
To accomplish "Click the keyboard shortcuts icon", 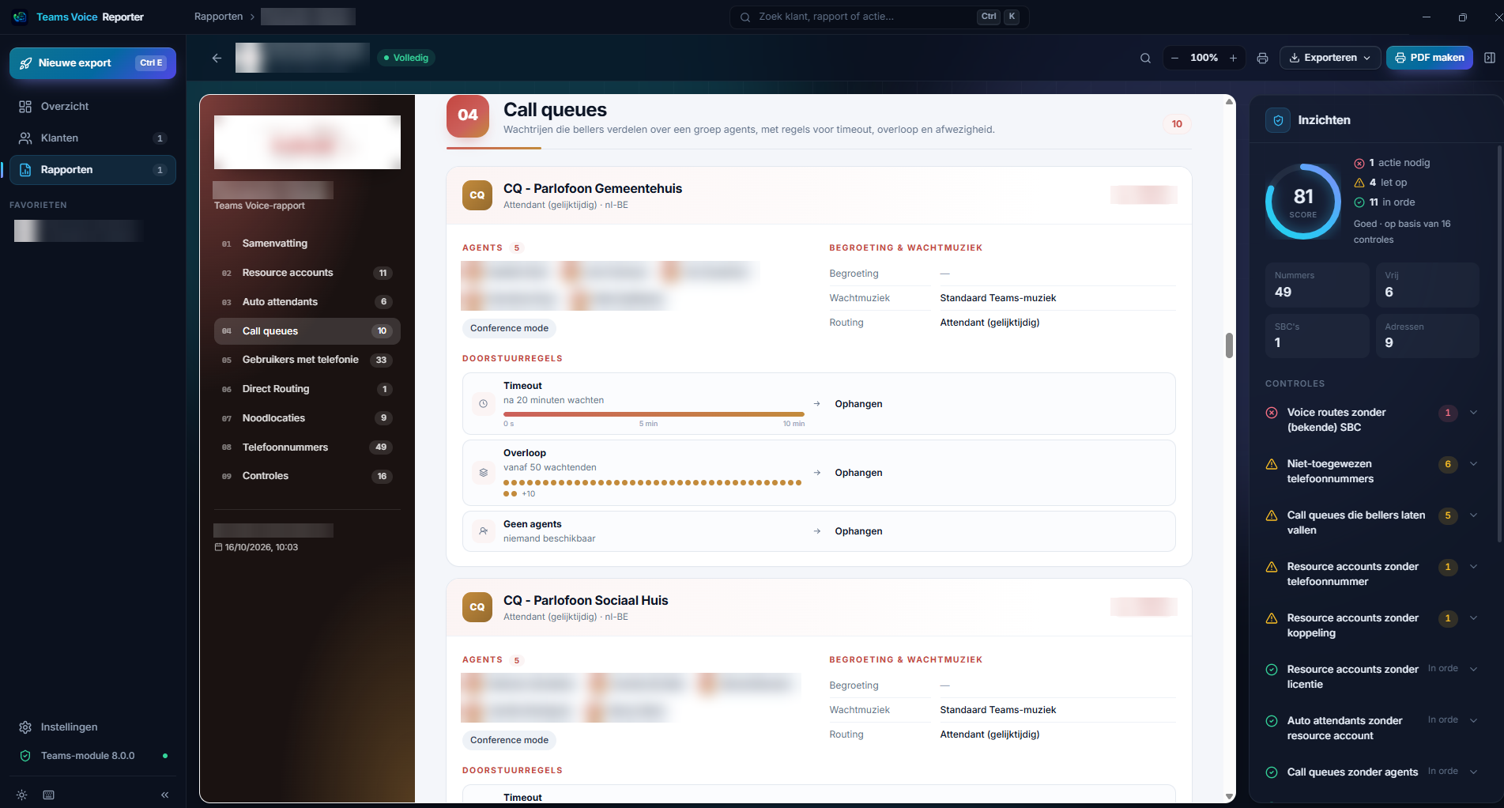I will (48, 795).
